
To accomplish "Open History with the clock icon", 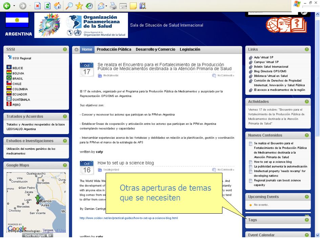I will click(89, 6).
